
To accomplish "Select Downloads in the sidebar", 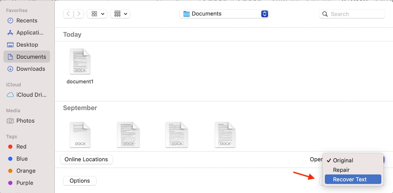I will pyautogui.click(x=27, y=69).
